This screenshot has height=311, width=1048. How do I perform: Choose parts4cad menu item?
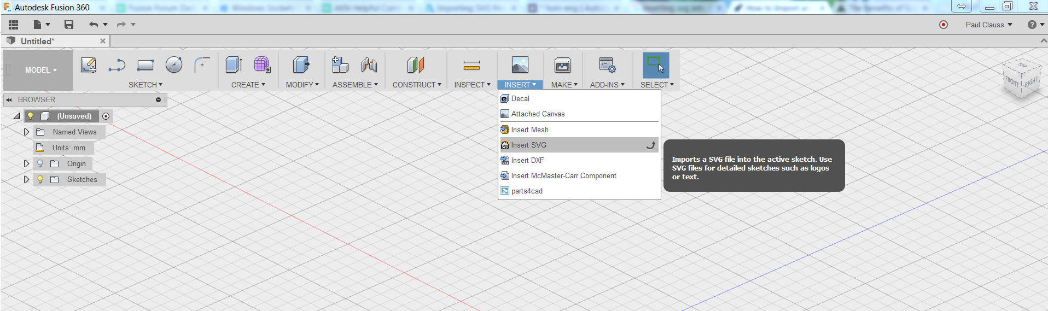click(579, 191)
